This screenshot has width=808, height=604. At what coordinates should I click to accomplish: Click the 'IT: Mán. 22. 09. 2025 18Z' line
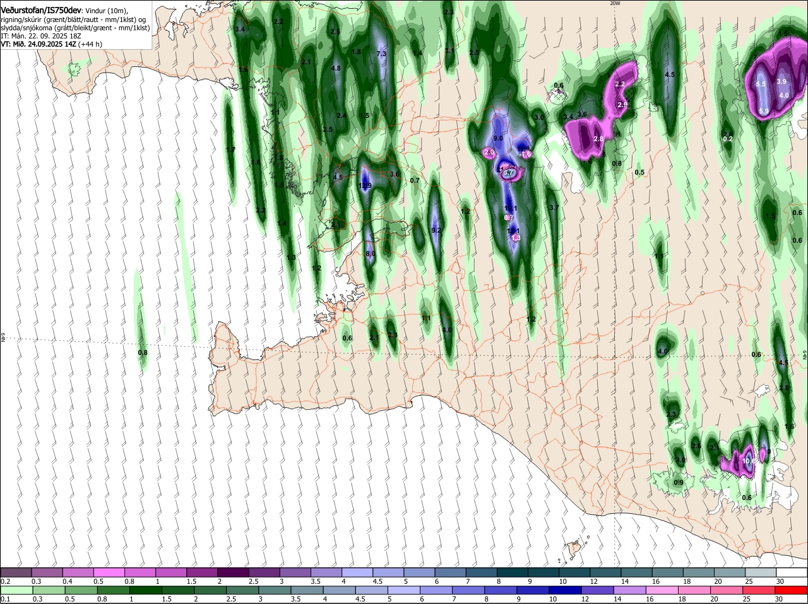41,36
